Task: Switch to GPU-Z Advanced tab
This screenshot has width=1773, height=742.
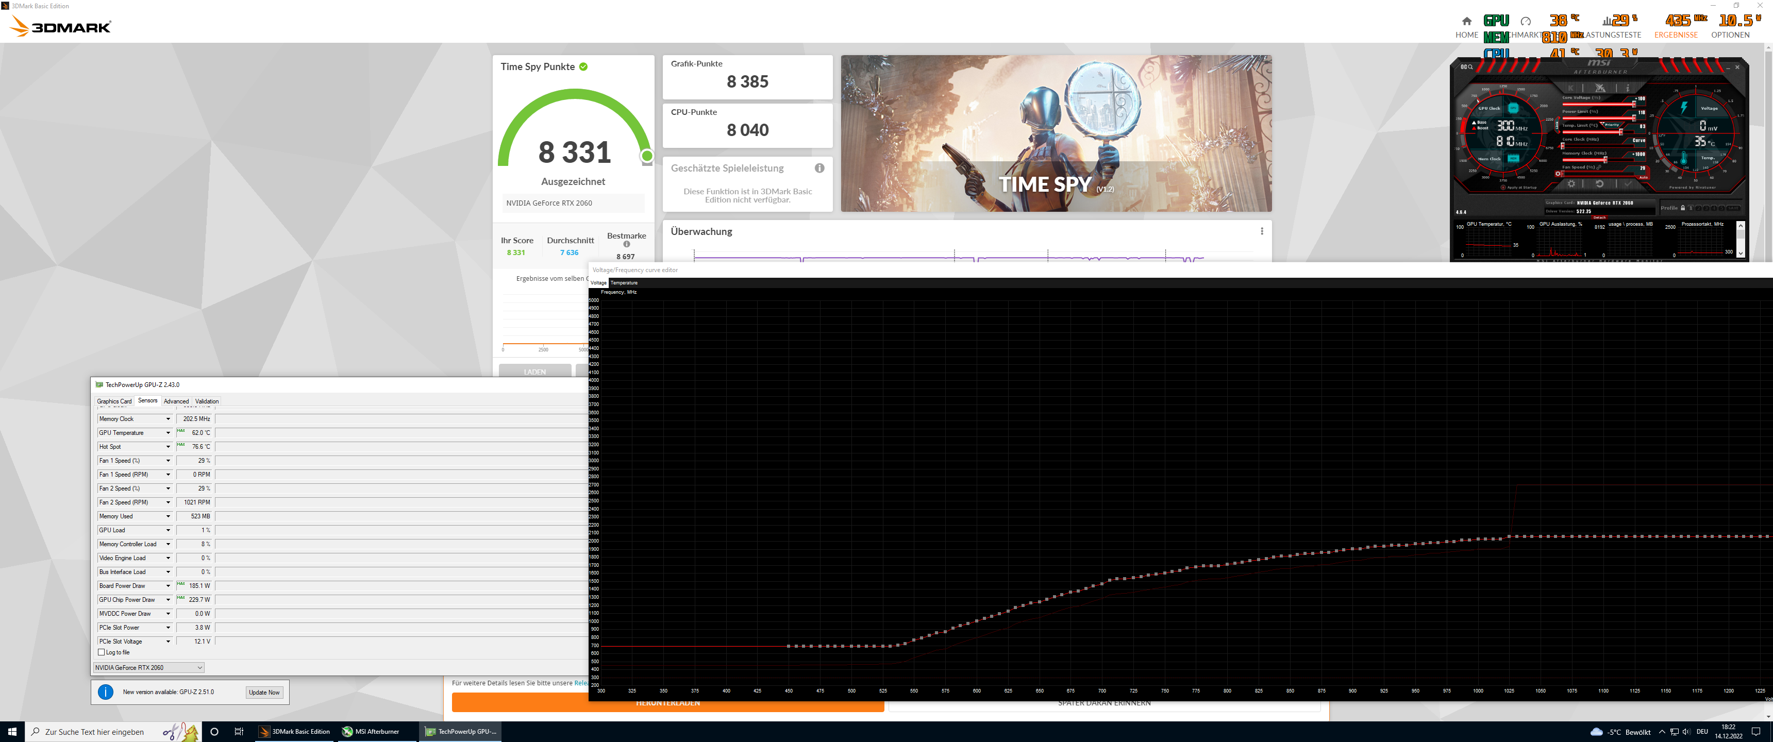Action: pos(176,401)
